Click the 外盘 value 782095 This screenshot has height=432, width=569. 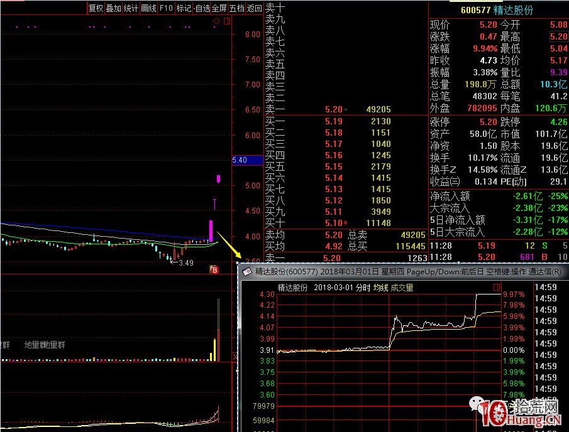point(482,109)
